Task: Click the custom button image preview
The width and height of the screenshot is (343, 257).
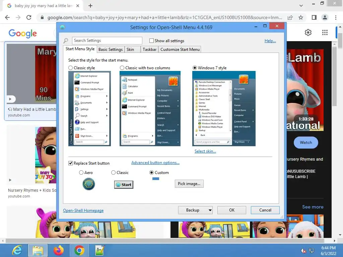Action: [155, 179]
